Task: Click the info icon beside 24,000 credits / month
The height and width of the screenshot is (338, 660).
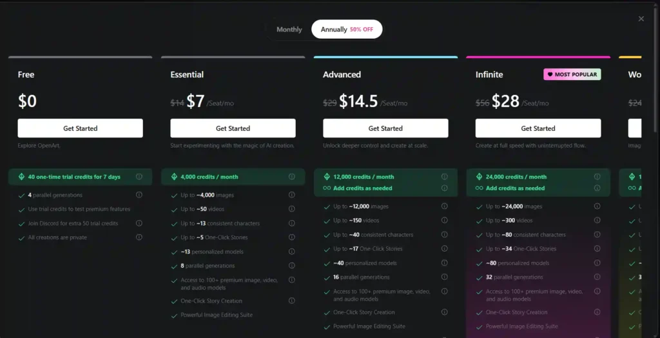Action: pyautogui.click(x=597, y=177)
